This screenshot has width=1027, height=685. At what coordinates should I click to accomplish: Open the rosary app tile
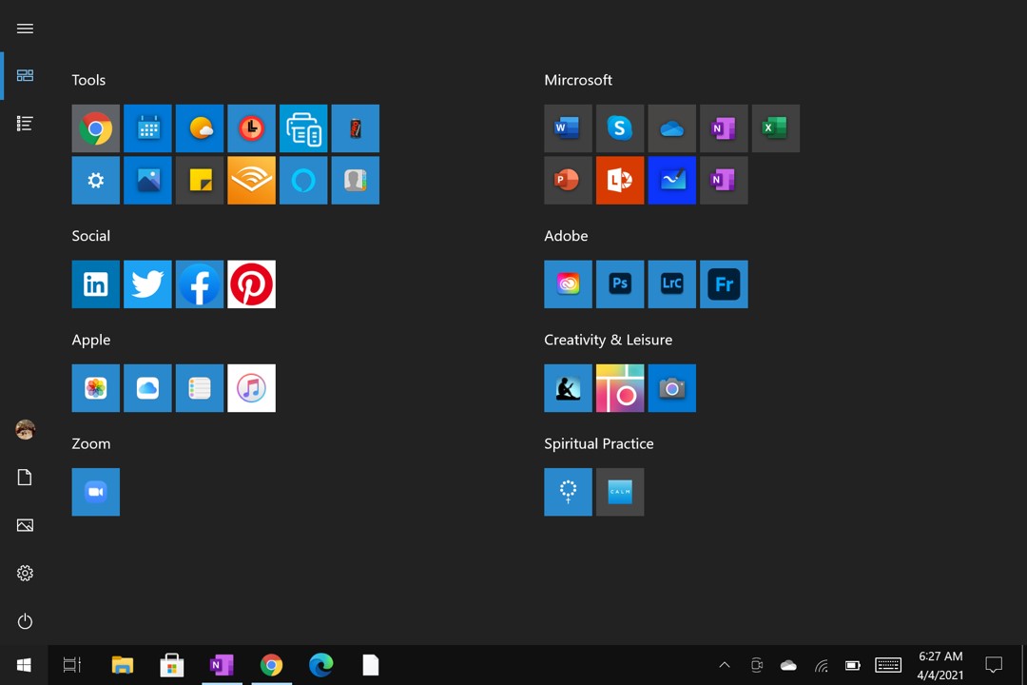point(568,492)
